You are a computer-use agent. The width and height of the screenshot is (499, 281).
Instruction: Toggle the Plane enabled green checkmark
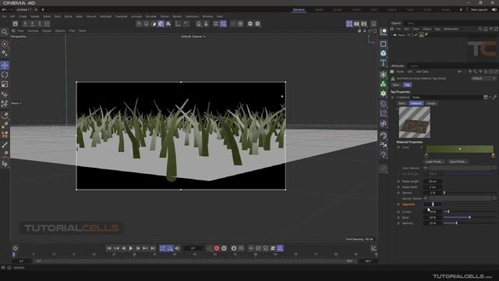point(416,35)
